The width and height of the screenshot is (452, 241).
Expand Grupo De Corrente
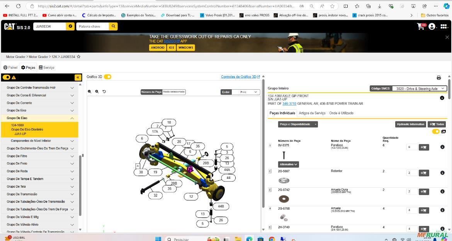(x=40, y=103)
